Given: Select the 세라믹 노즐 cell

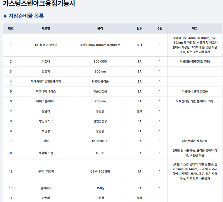Looking at the screenshot, I should pos(46,153).
